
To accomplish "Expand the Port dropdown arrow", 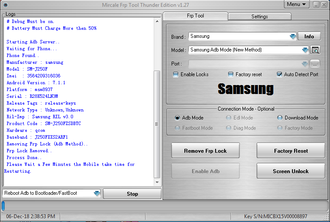I will (x=304, y=64).
